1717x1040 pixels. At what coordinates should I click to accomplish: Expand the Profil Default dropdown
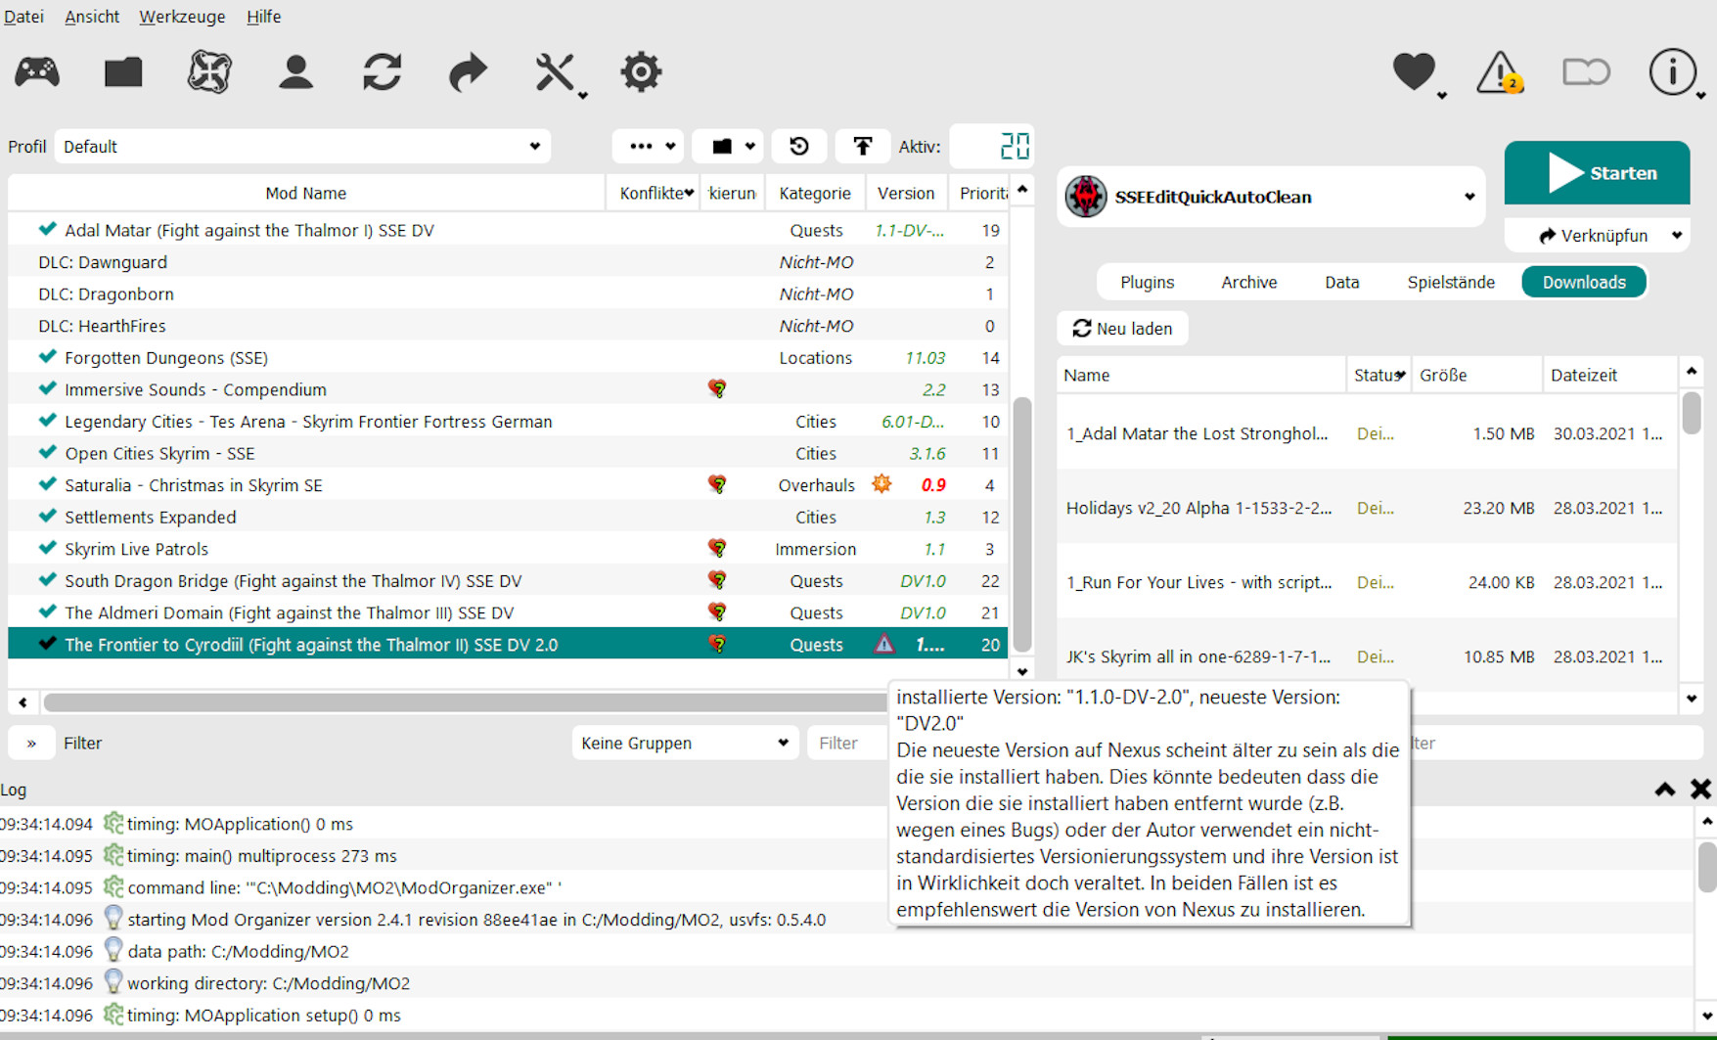click(301, 147)
